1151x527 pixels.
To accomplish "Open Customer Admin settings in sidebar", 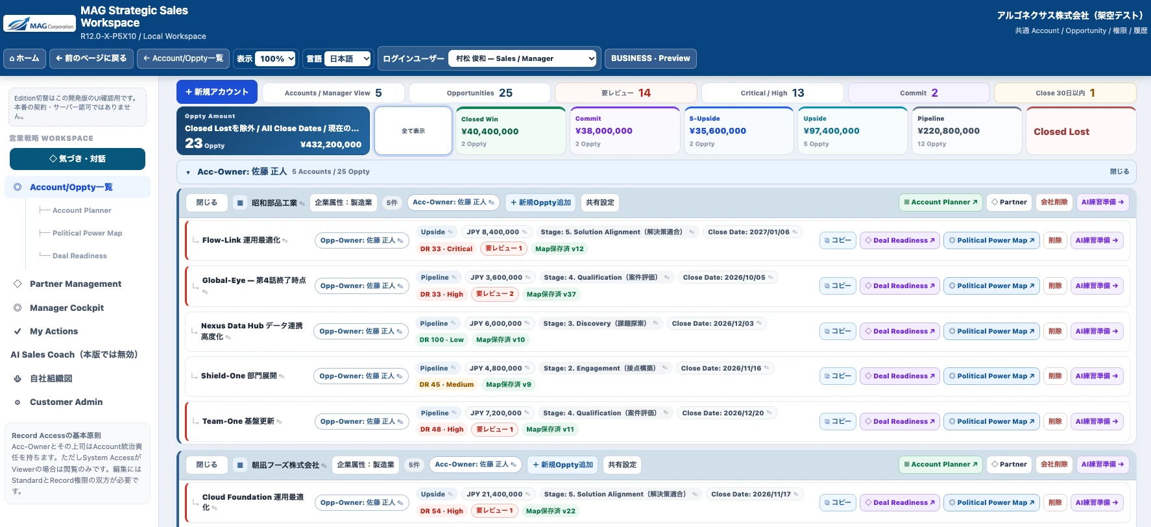I will click(x=66, y=402).
